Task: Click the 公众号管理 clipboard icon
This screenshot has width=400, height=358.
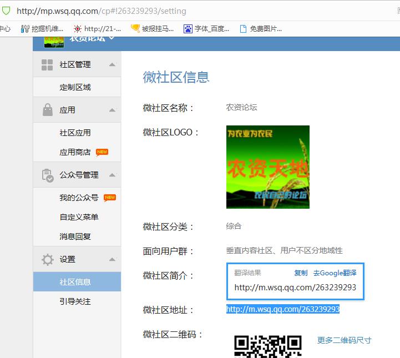Action: click(x=48, y=175)
